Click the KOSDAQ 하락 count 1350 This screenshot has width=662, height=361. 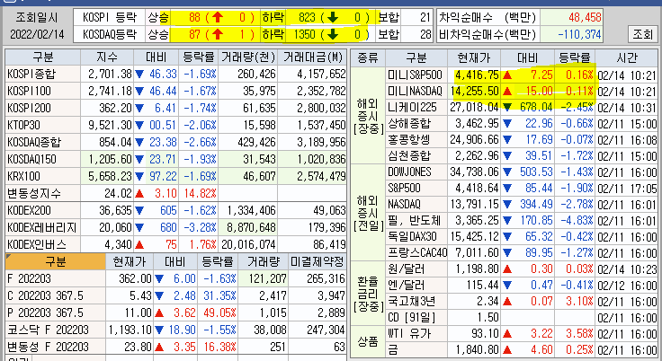coord(304,34)
